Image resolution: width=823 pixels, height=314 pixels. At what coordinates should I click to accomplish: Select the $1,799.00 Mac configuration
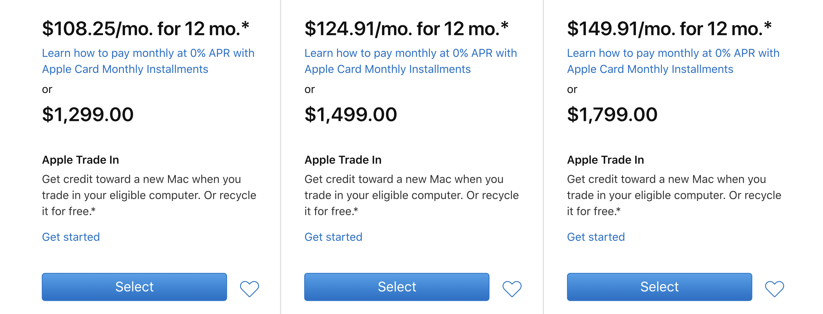[659, 287]
